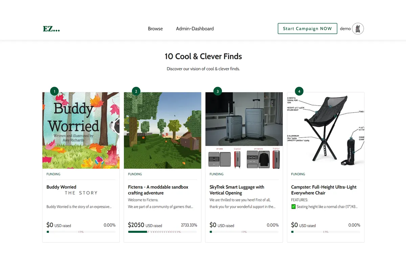Open the demo user avatar

click(358, 29)
